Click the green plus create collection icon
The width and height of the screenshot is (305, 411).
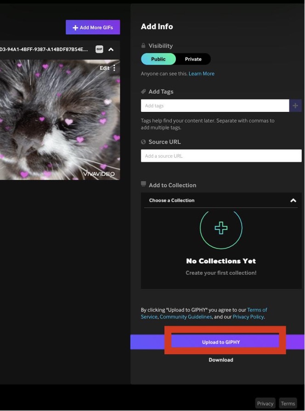click(221, 228)
